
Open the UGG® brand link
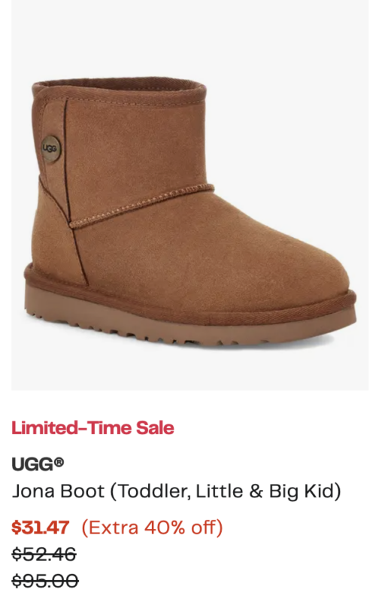(38, 464)
